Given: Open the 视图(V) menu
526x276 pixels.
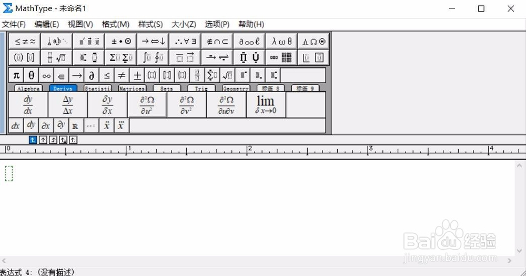Looking at the screenshot, I should [80, 24].
